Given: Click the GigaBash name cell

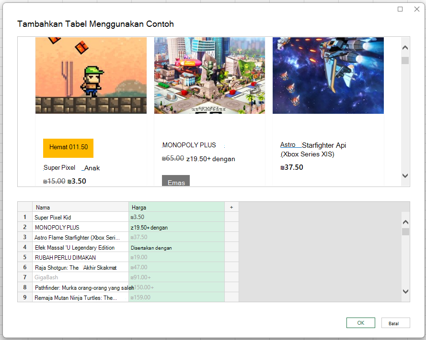Looking at the screenshot, I should [x=81, y=277].
